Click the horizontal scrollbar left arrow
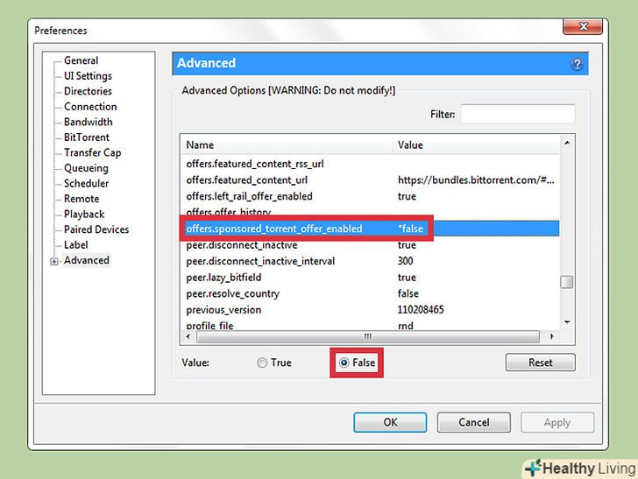Screen dimensions: 638x479 [x=188, y=336]
